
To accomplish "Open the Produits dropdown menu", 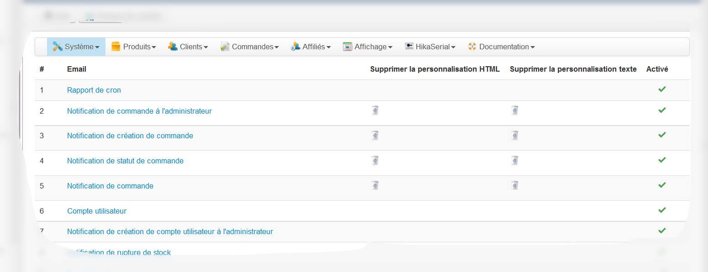I will pos(134,47).
